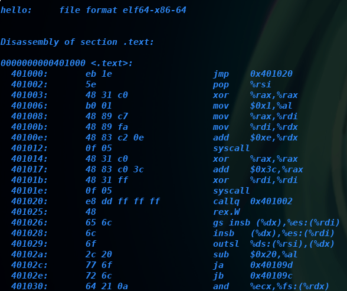Viewport: 347px width, 291px height.
Task: Click the outsl instruction mnemonic
Action: [226, 244]
